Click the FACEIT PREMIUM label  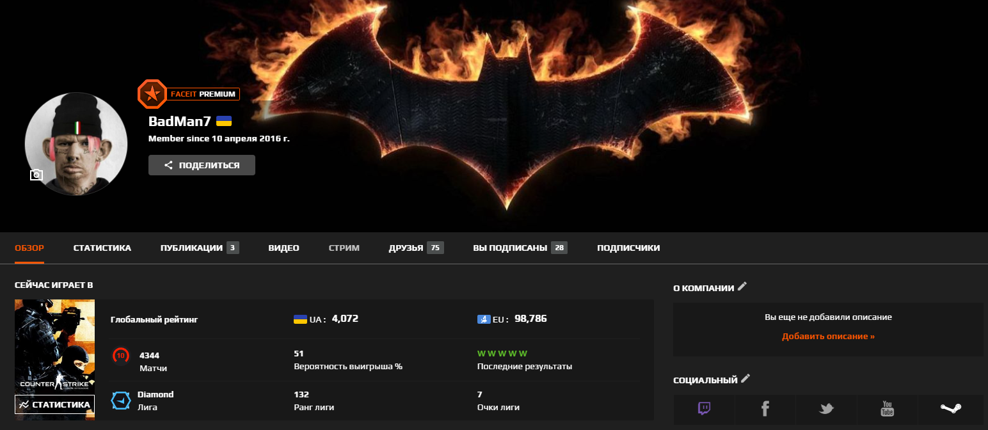click(x=203, y=94)
